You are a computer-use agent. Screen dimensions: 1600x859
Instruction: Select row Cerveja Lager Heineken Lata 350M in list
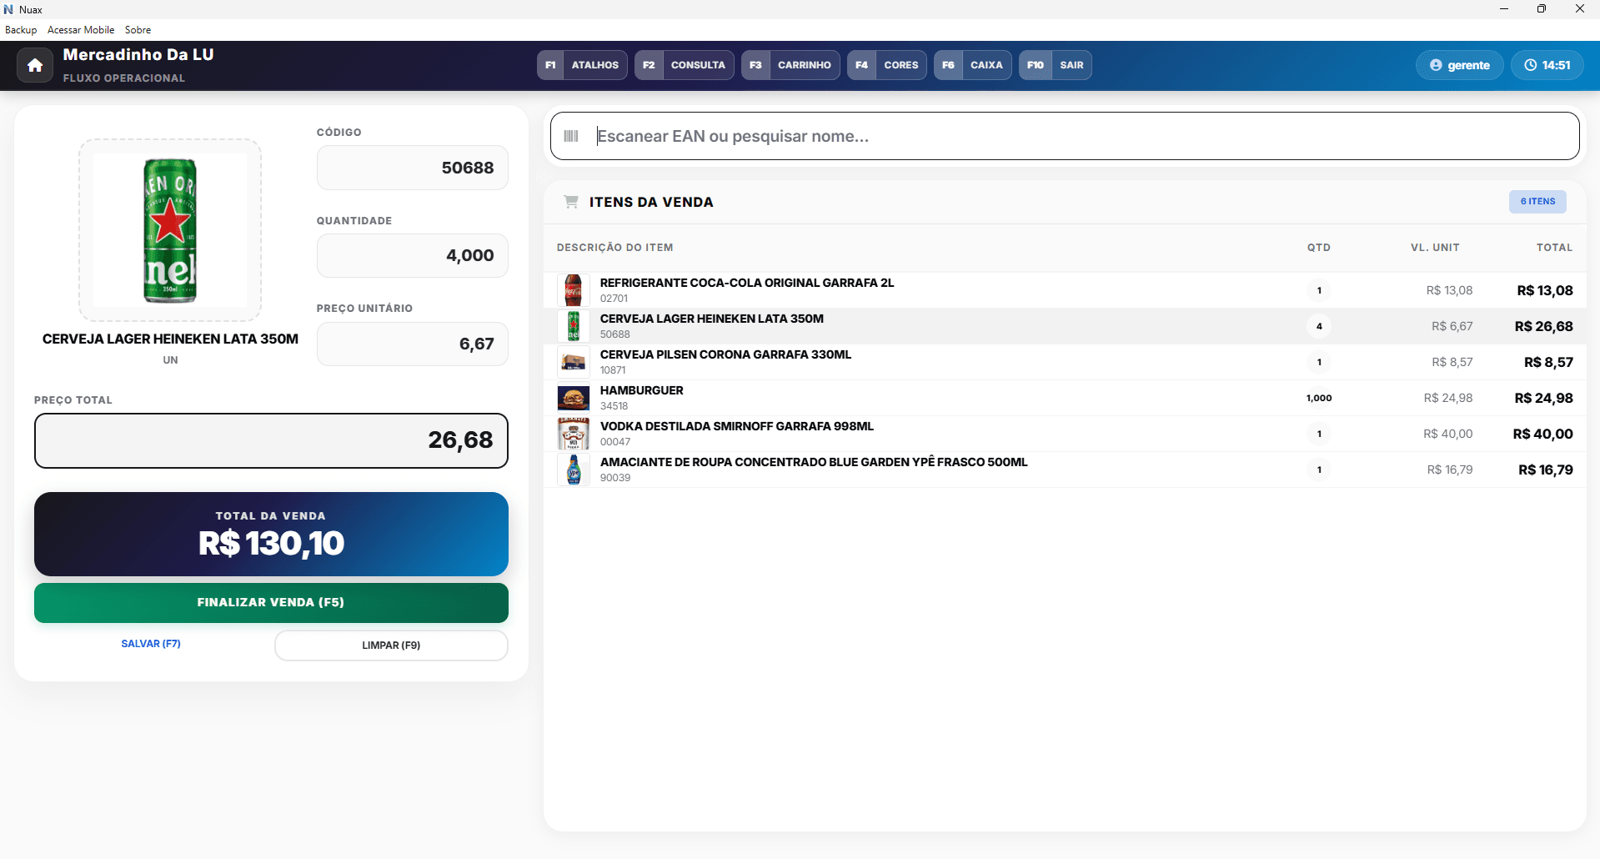[1065, 326]
